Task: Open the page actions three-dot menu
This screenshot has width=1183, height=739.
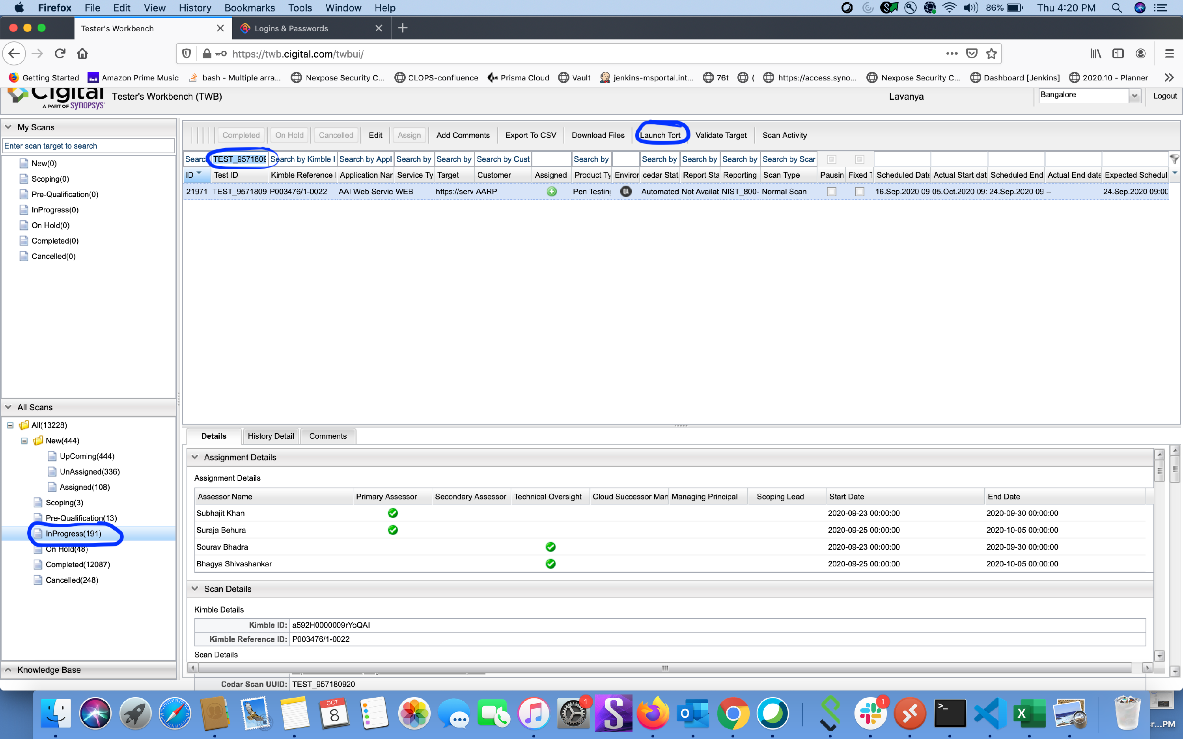Action: coord(951,54)
